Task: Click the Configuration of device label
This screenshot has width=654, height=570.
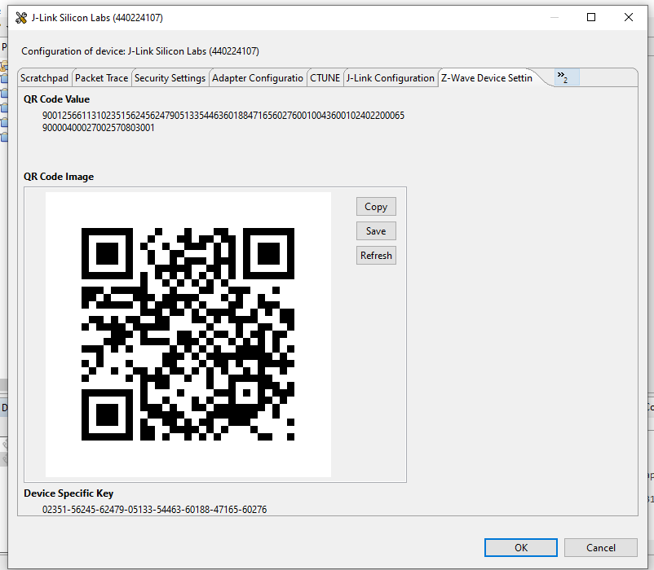Action: click(x=145, y=50)
